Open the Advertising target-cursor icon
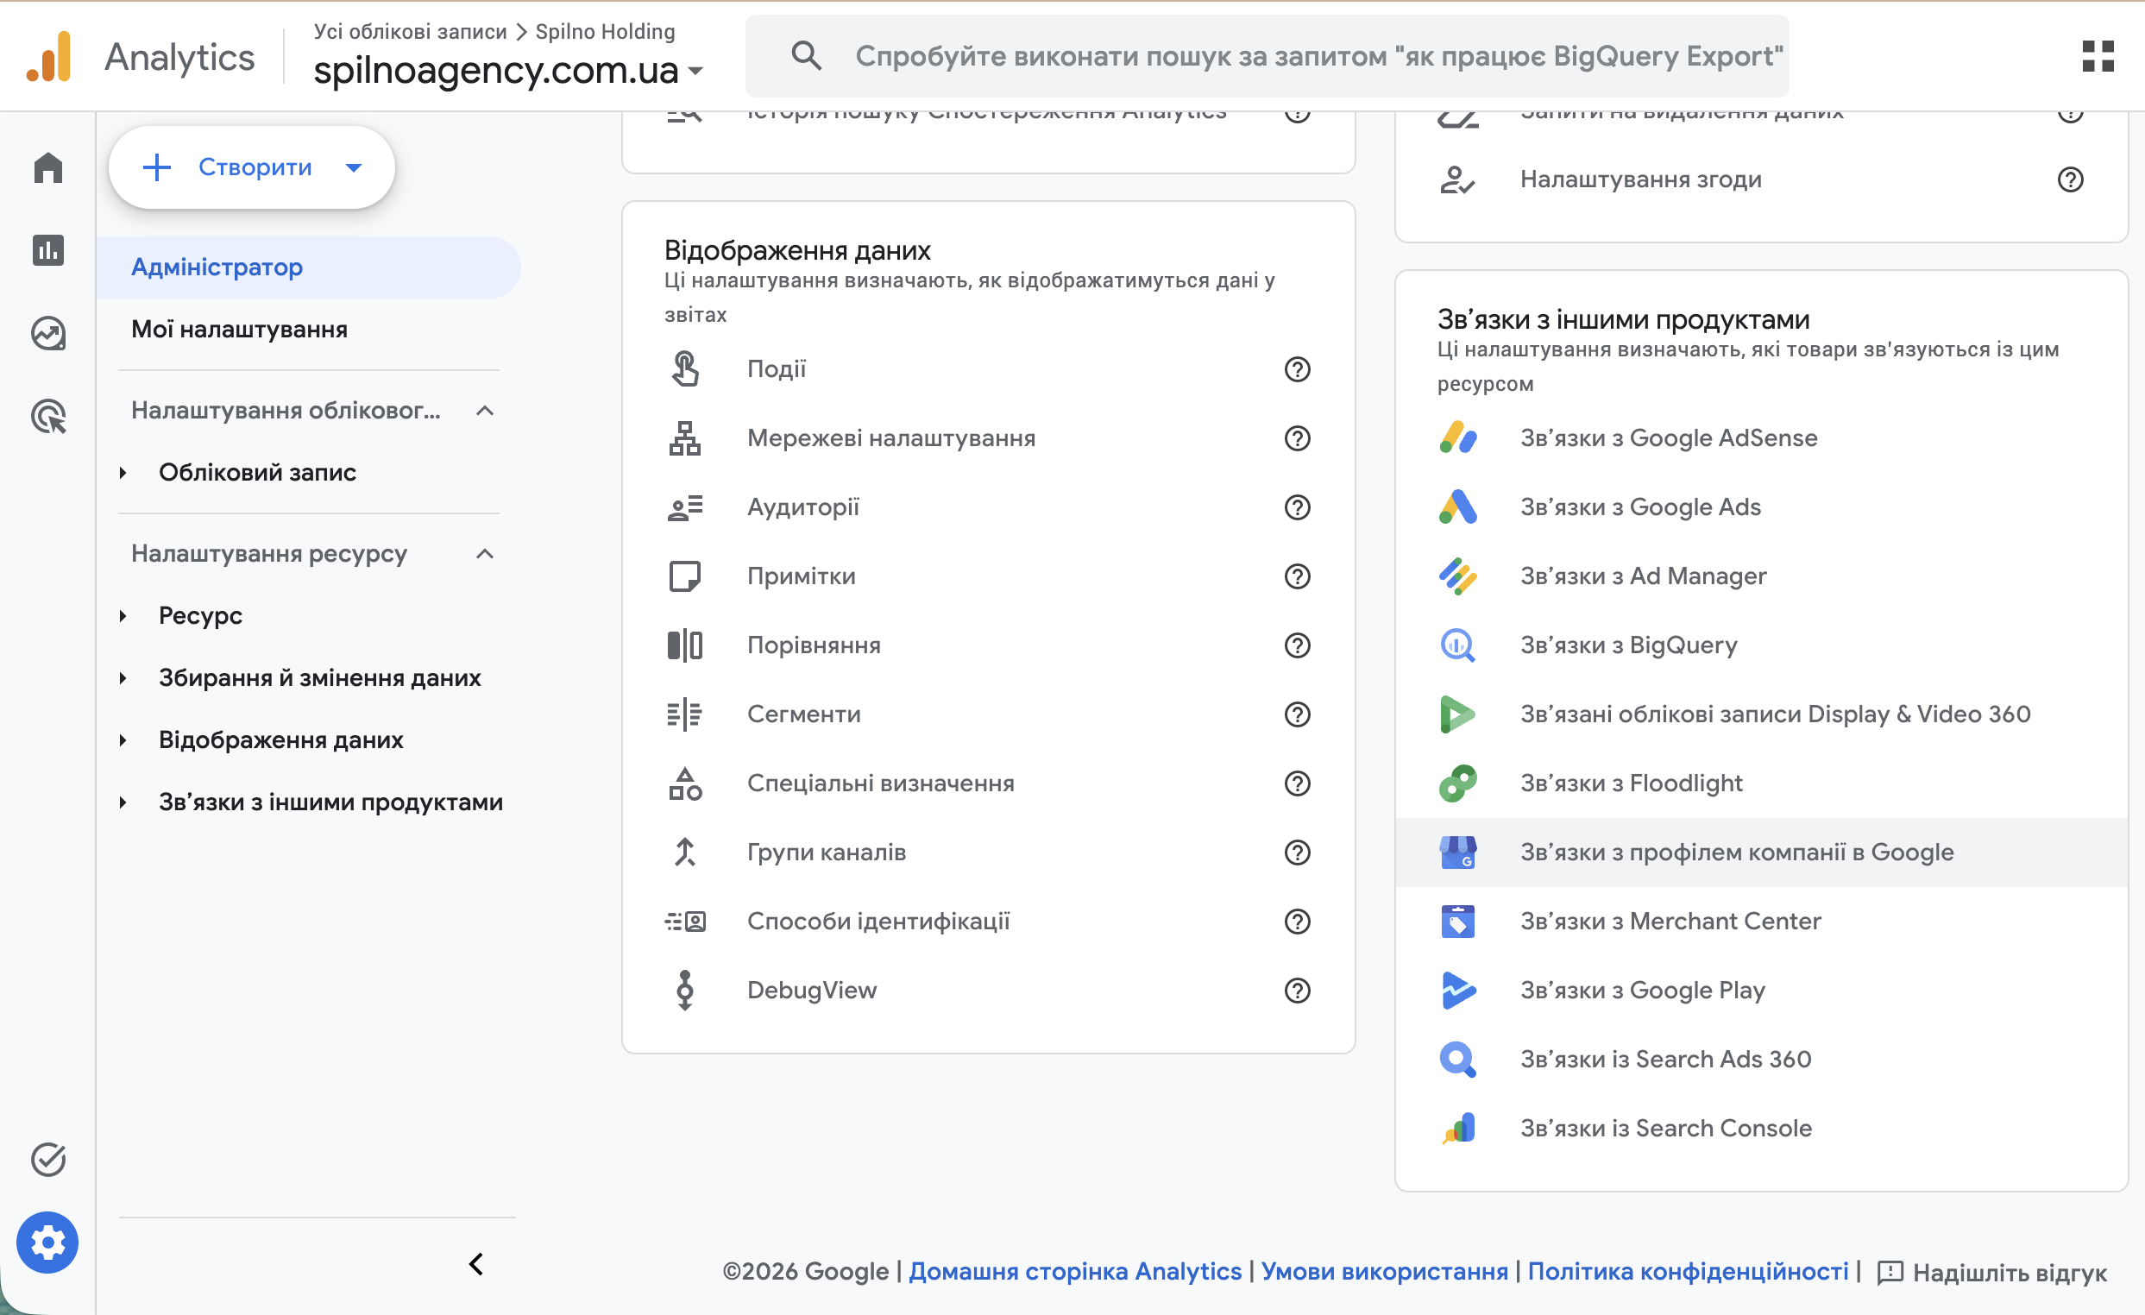2145x1315 pixels. (x=48, y=416)
